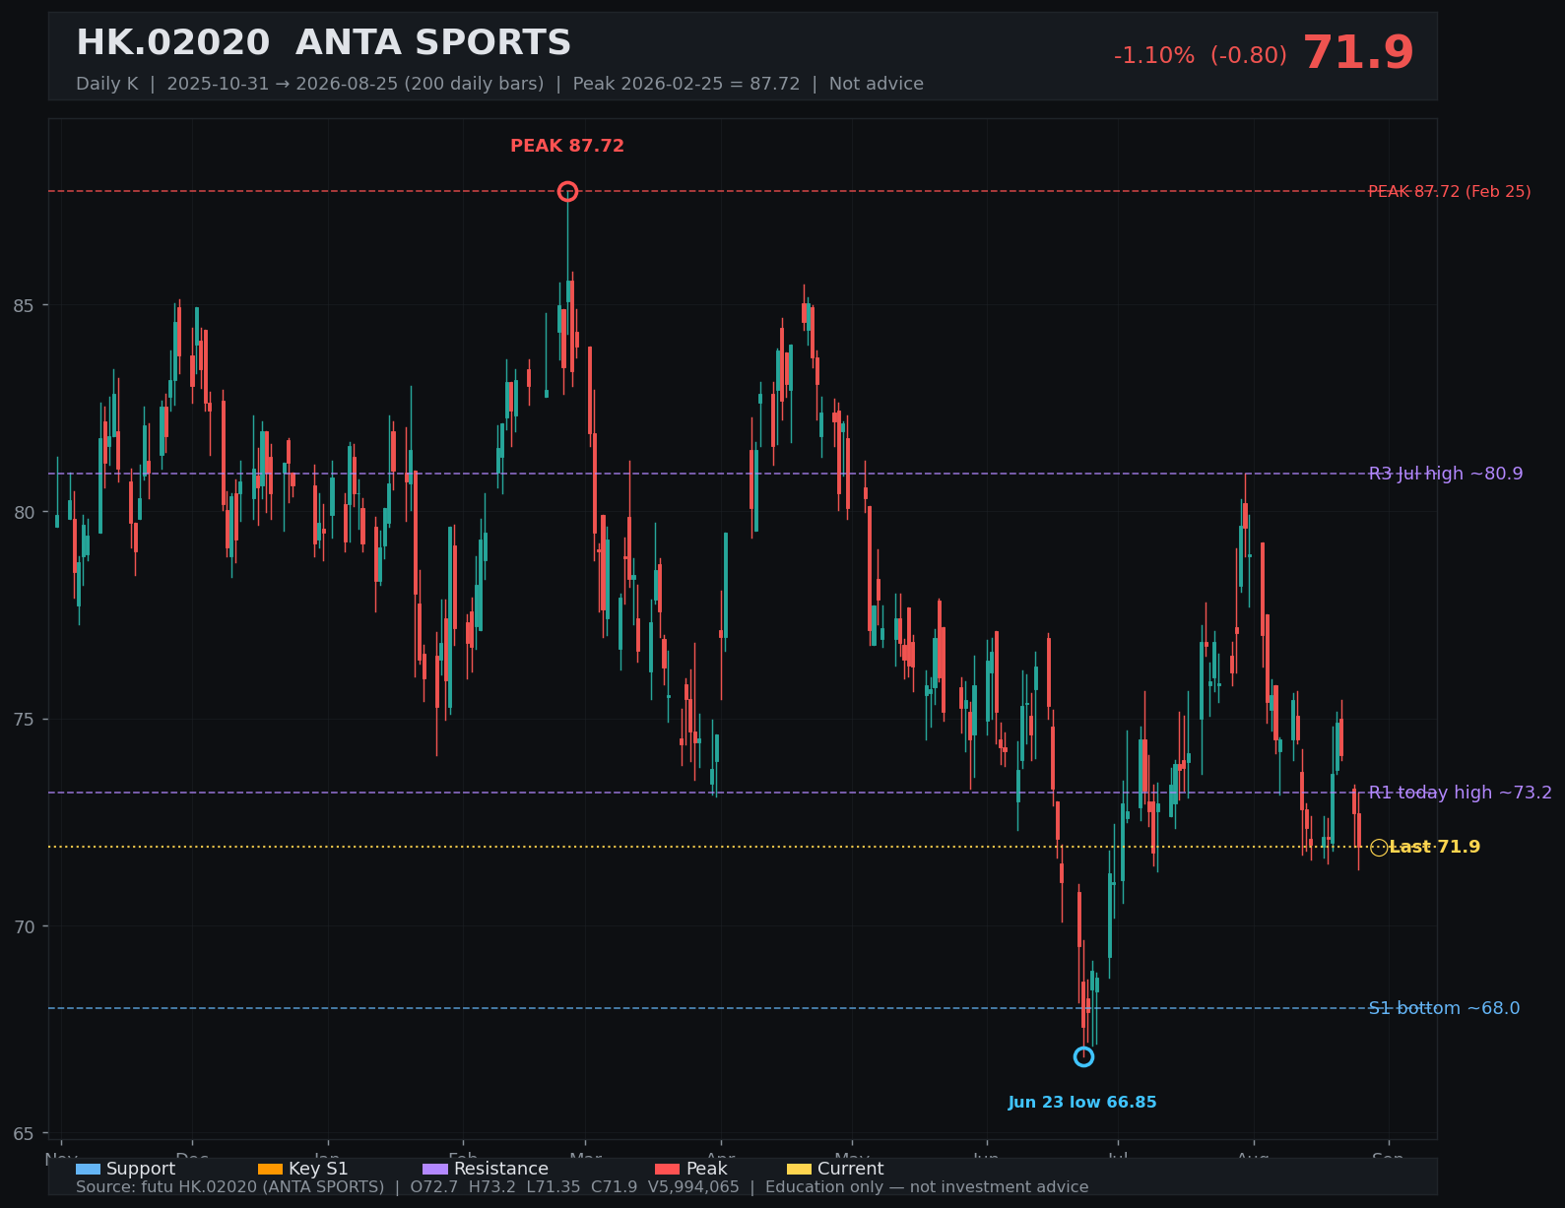The height and width of the screenshot is (1208, 1565).
Task: Select the 70 price axis label
Action: 24,926
